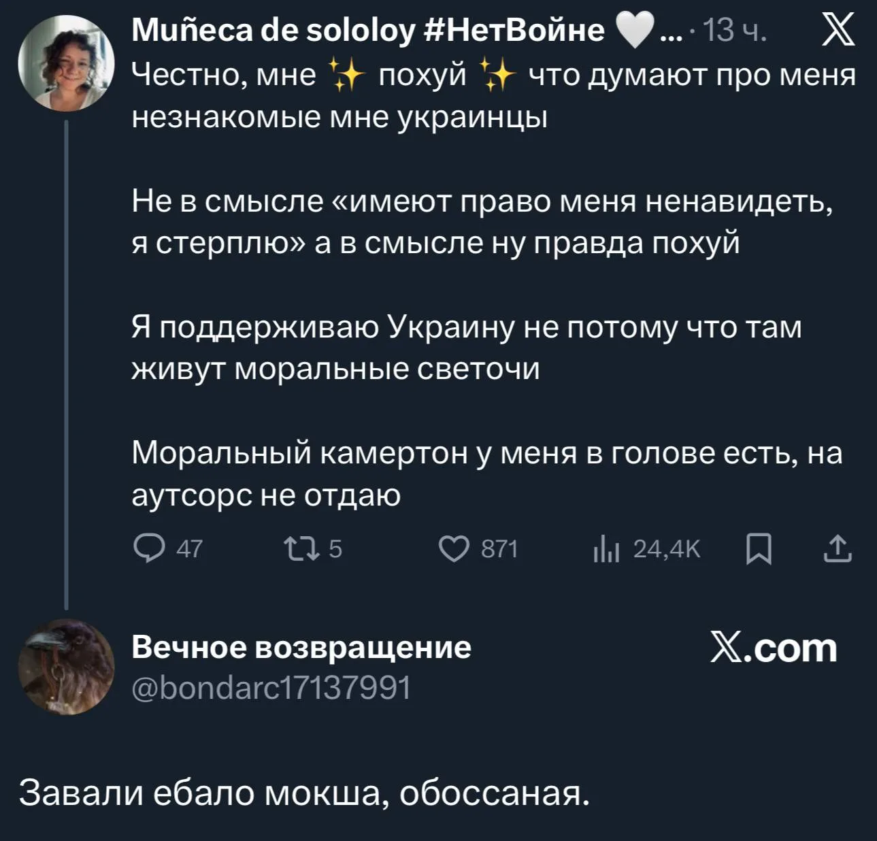Viewport: 877px width, 841px height.
Task: Click the reply text at the bottom
Action: pos(304,793)
